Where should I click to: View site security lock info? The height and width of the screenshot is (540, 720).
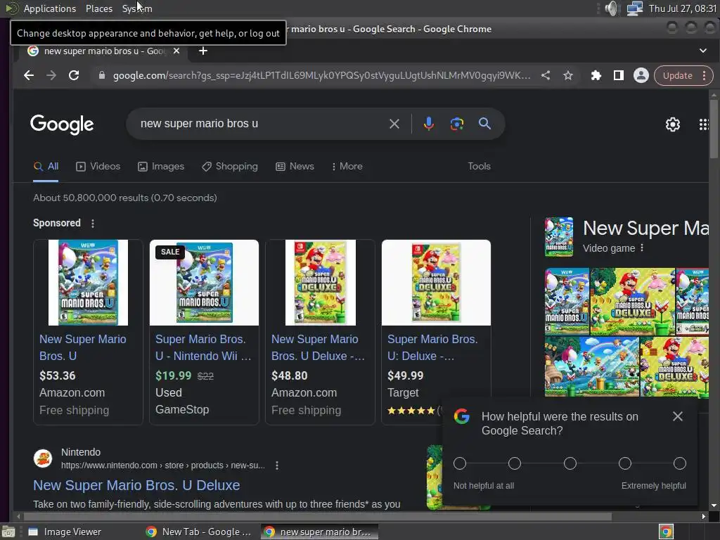click(102, 75)
